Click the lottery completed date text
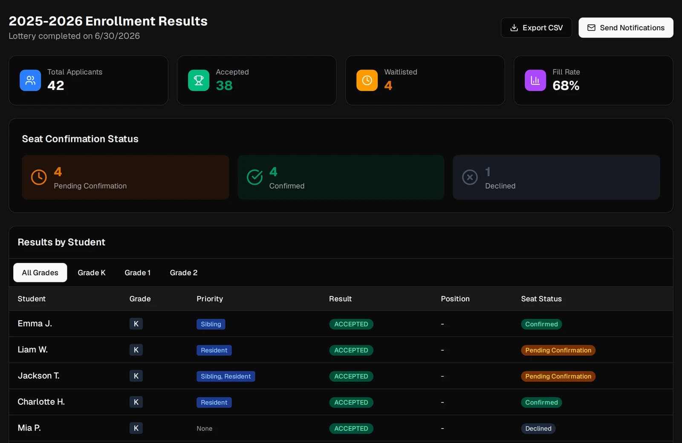 [x=74, y=36]
